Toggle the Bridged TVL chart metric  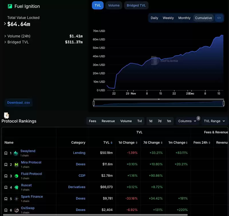[x=136, y=5]
